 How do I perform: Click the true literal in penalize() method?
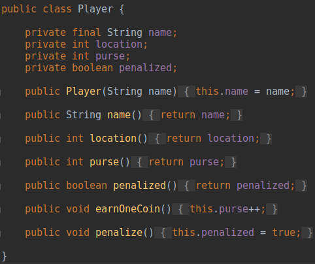pyautogui.click(x=284, y=233)
